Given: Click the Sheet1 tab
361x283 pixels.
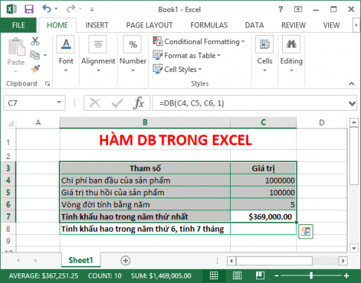Looking at the screenshot, I should coord(80,260).
